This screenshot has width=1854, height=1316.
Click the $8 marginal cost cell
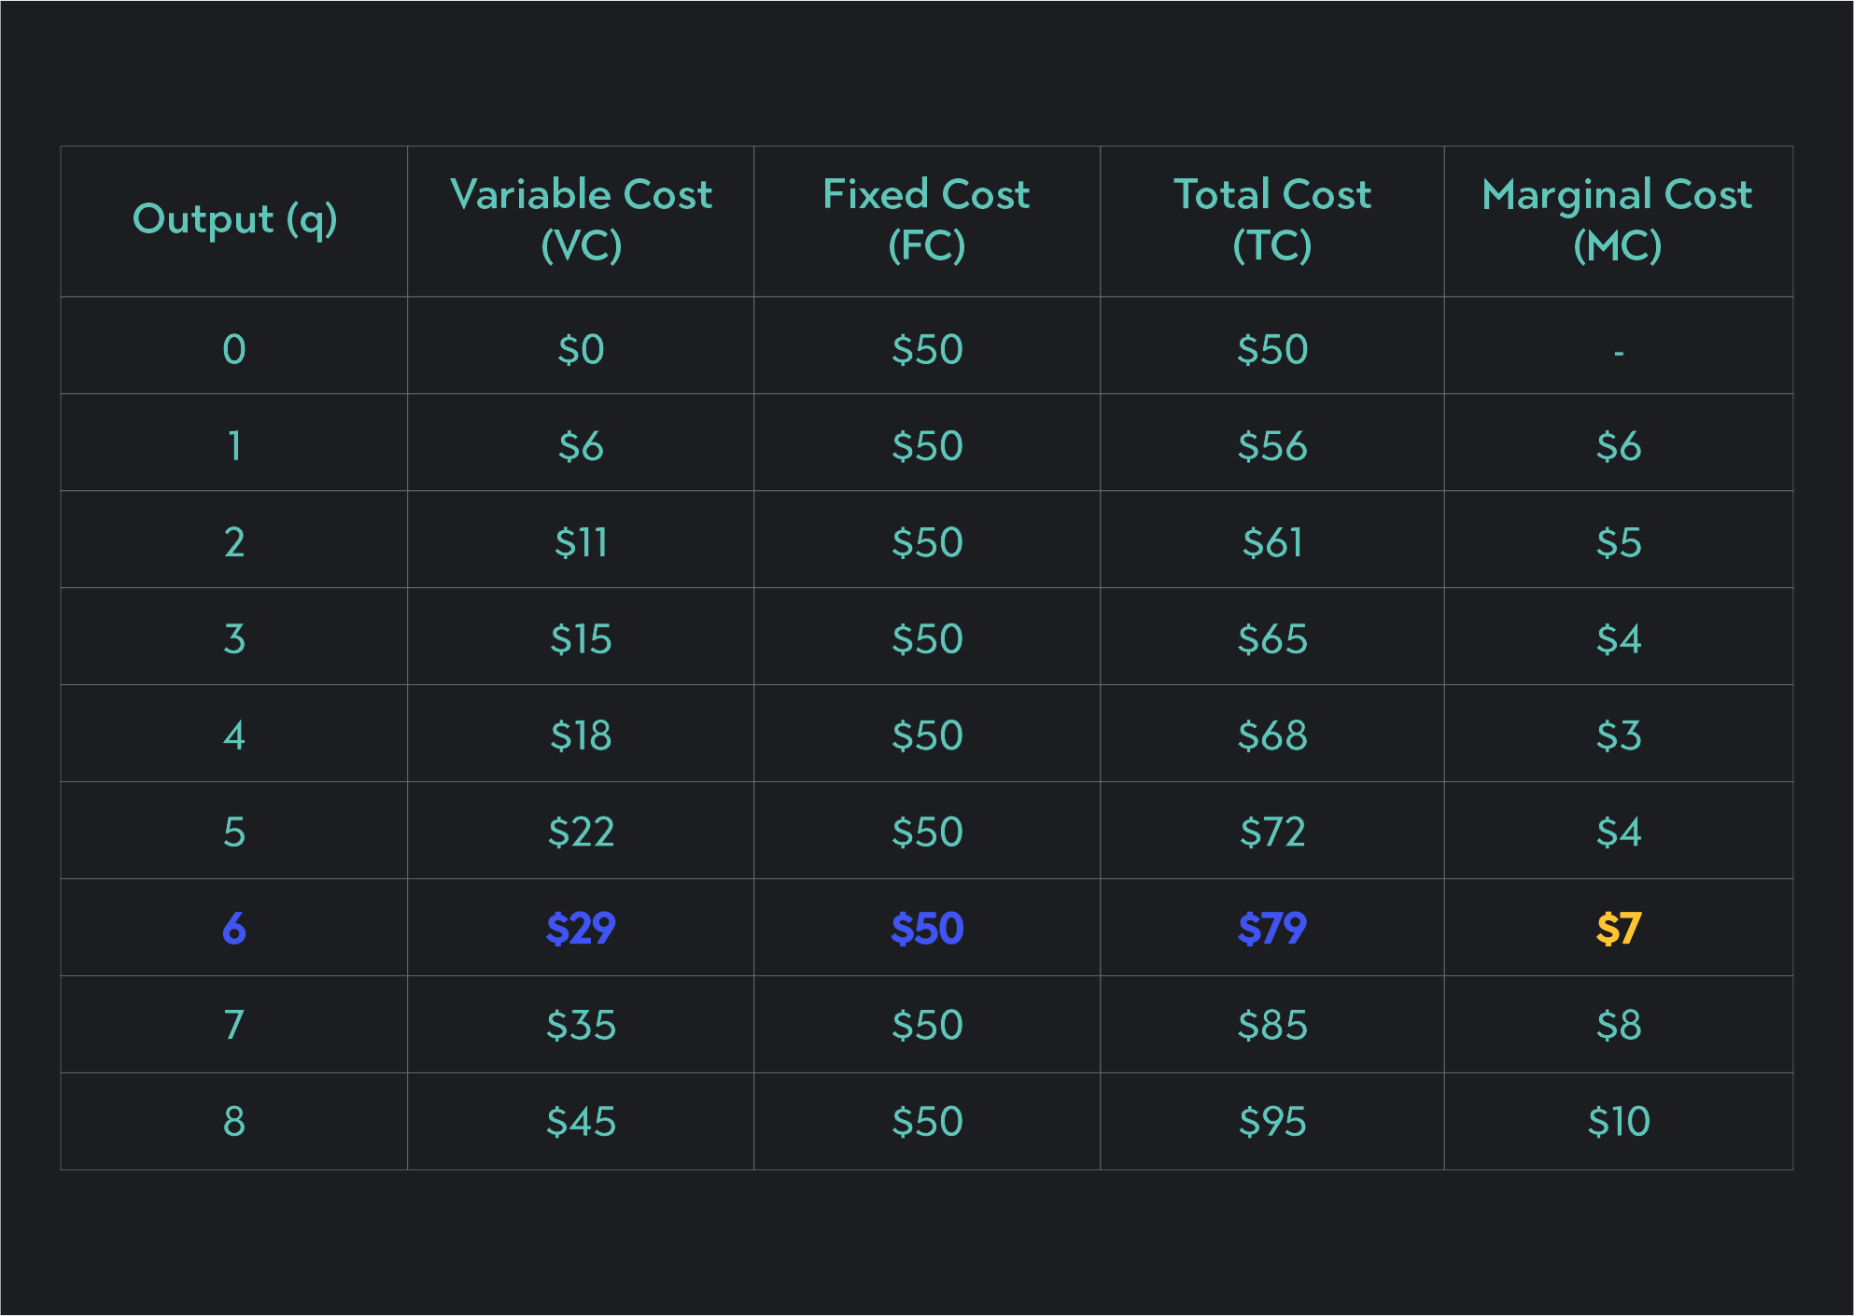click(x=1618, y=1025)
